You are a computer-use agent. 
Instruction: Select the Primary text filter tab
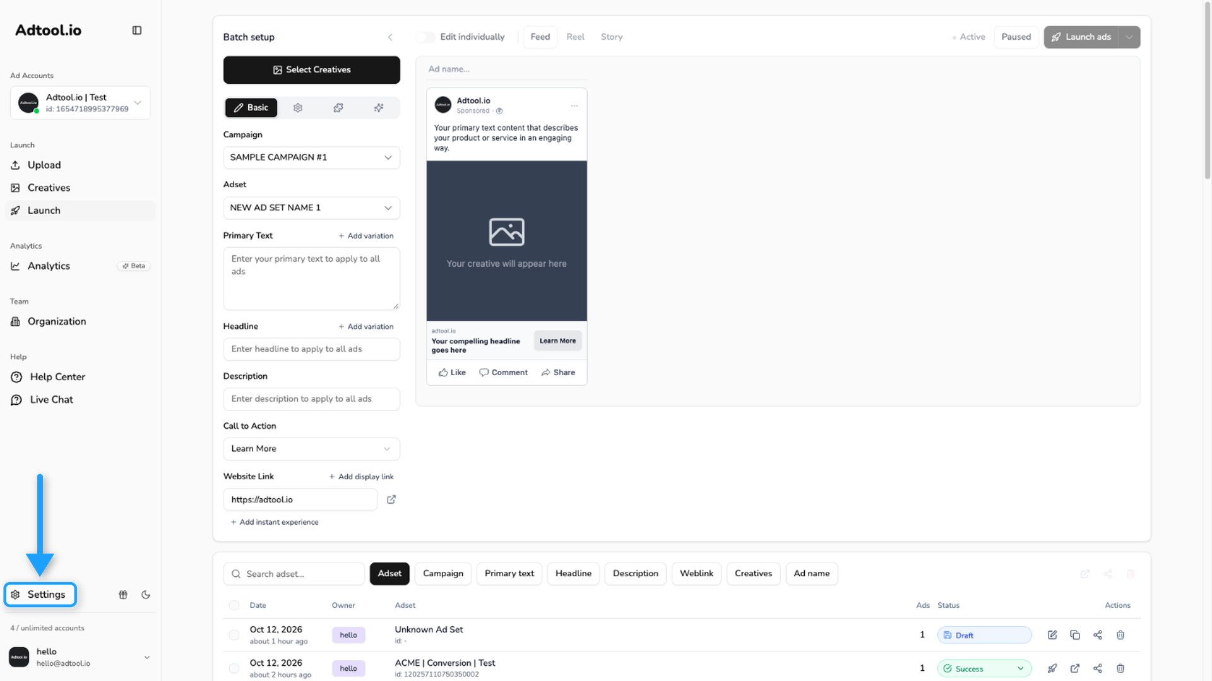click(509, 574)
